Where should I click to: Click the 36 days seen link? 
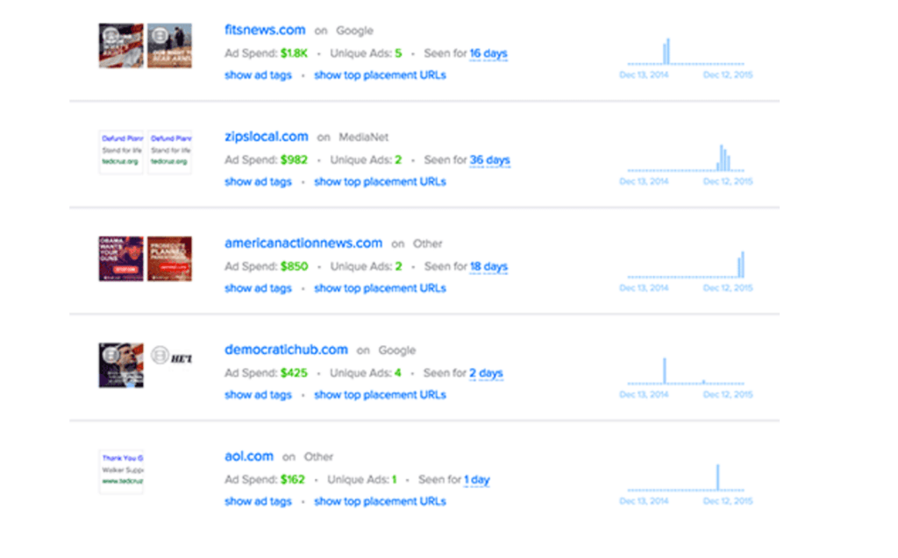[x=489, y=159]
